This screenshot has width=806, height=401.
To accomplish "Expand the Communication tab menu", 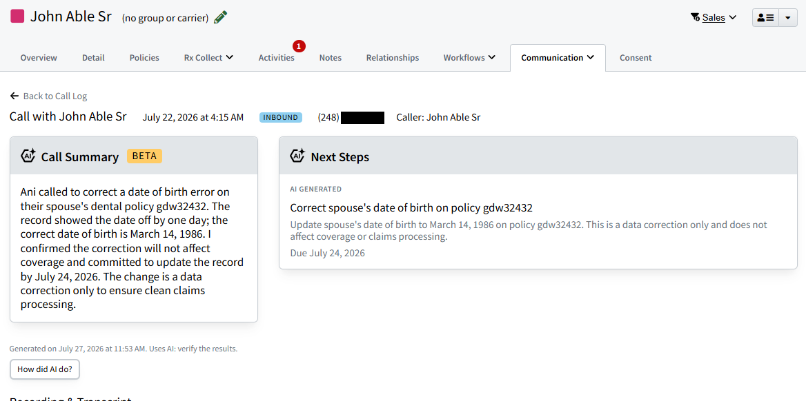I will (x=558, y=57).
